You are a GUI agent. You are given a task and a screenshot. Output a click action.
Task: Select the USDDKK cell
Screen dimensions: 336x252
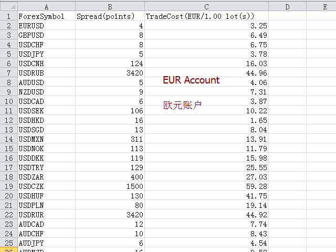click(x=47, y=158)
